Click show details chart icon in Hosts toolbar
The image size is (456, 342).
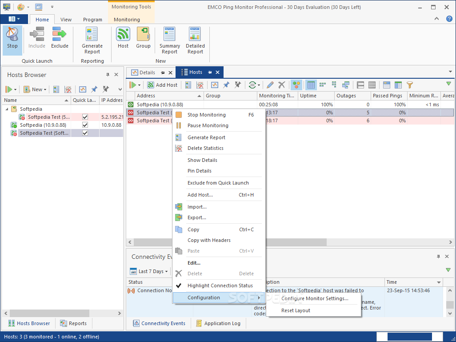215,84
